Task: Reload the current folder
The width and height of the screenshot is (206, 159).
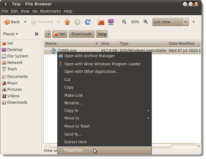Action: pyautogui.click(x=88, y=22)
